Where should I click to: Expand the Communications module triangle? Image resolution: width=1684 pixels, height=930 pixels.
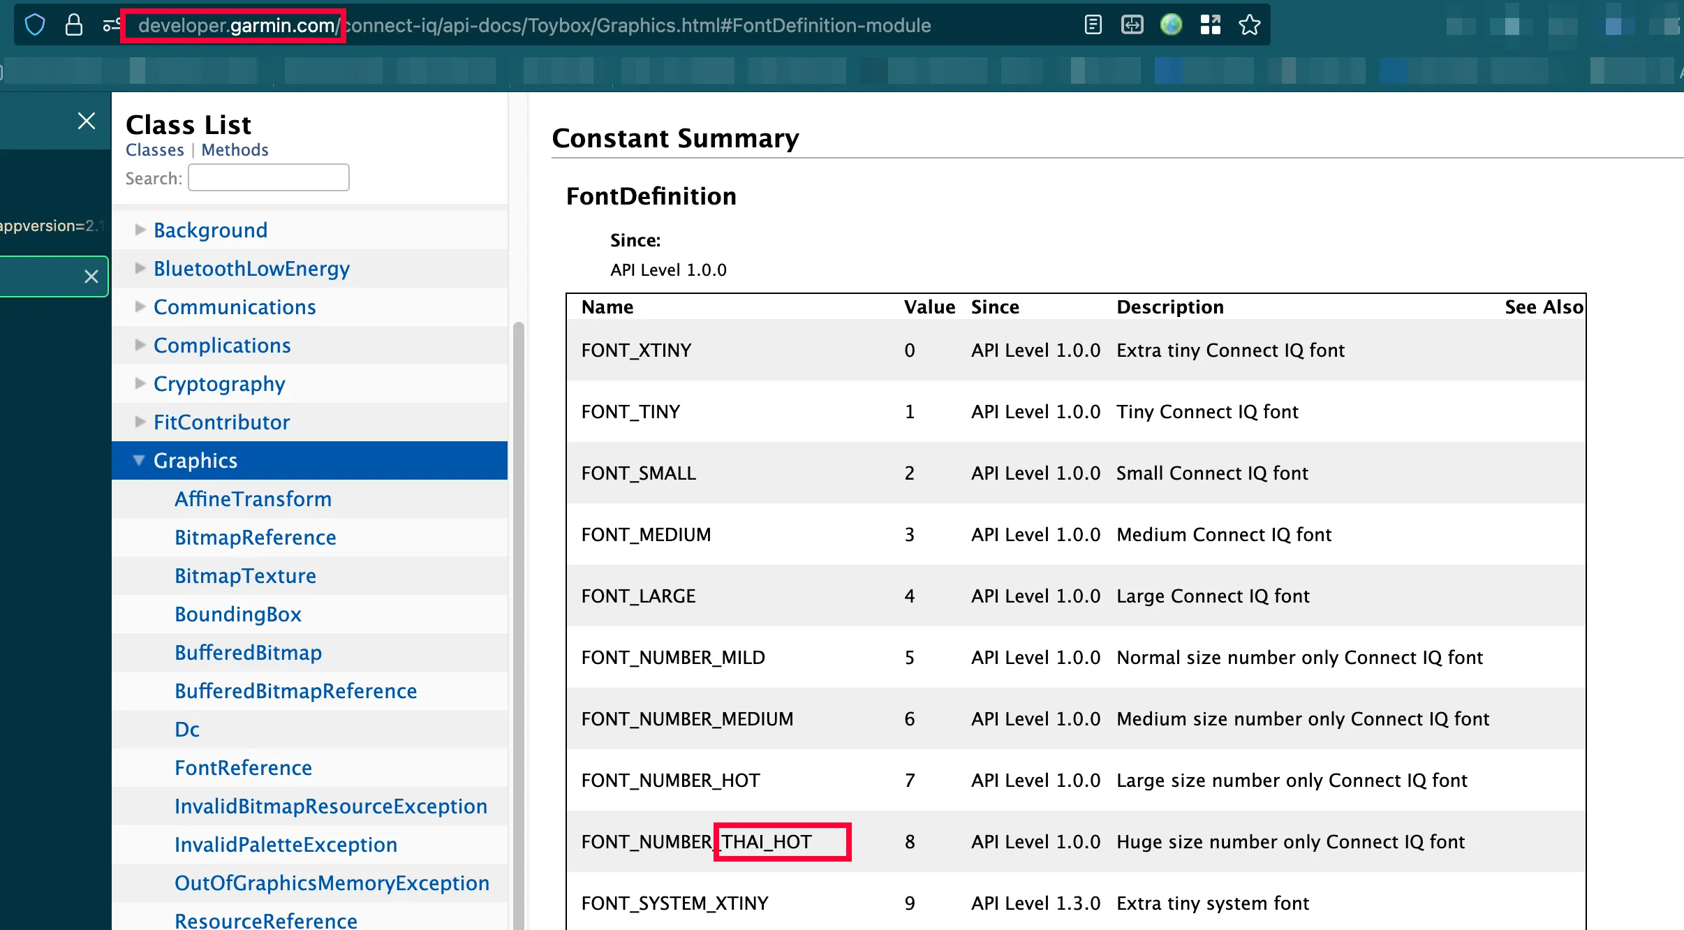coord(140,307)
